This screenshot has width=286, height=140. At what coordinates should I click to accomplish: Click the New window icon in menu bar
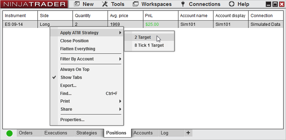77,4
